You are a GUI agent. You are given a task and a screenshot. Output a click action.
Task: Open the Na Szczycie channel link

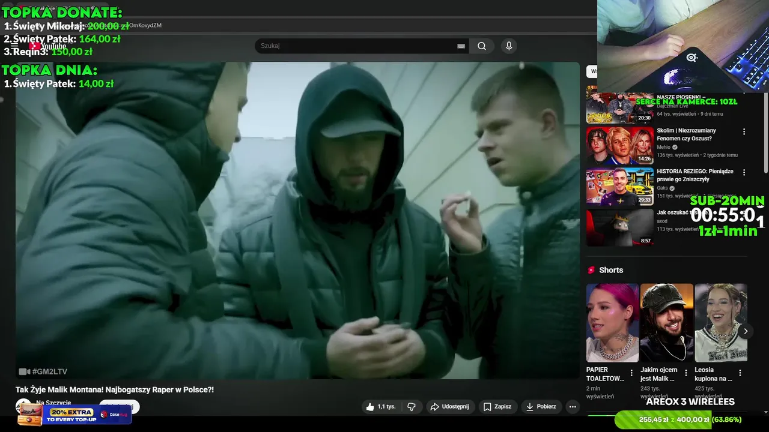[x=53, y=403]
